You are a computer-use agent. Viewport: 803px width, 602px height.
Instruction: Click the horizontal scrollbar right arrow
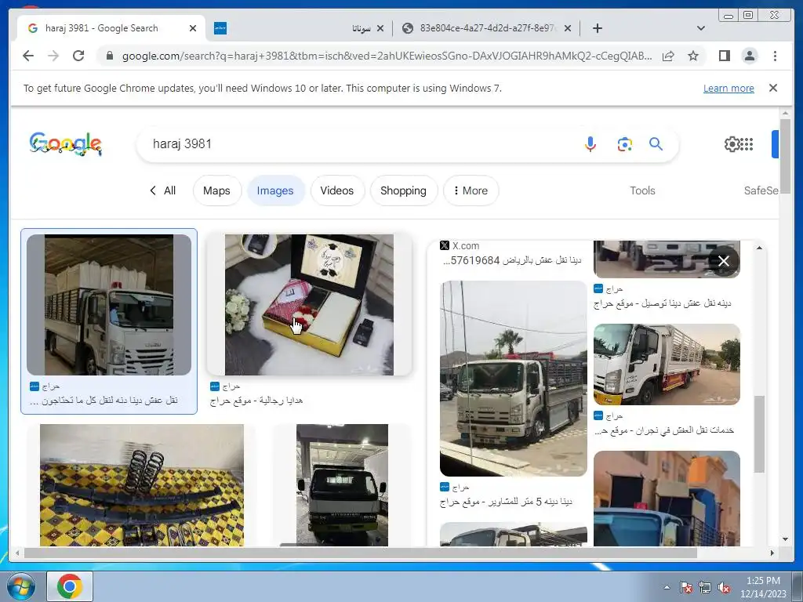click(x=772, y=553)
